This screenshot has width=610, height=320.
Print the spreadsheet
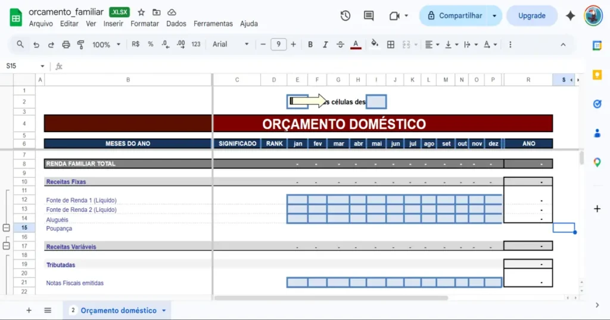click(x=66, y=45)
